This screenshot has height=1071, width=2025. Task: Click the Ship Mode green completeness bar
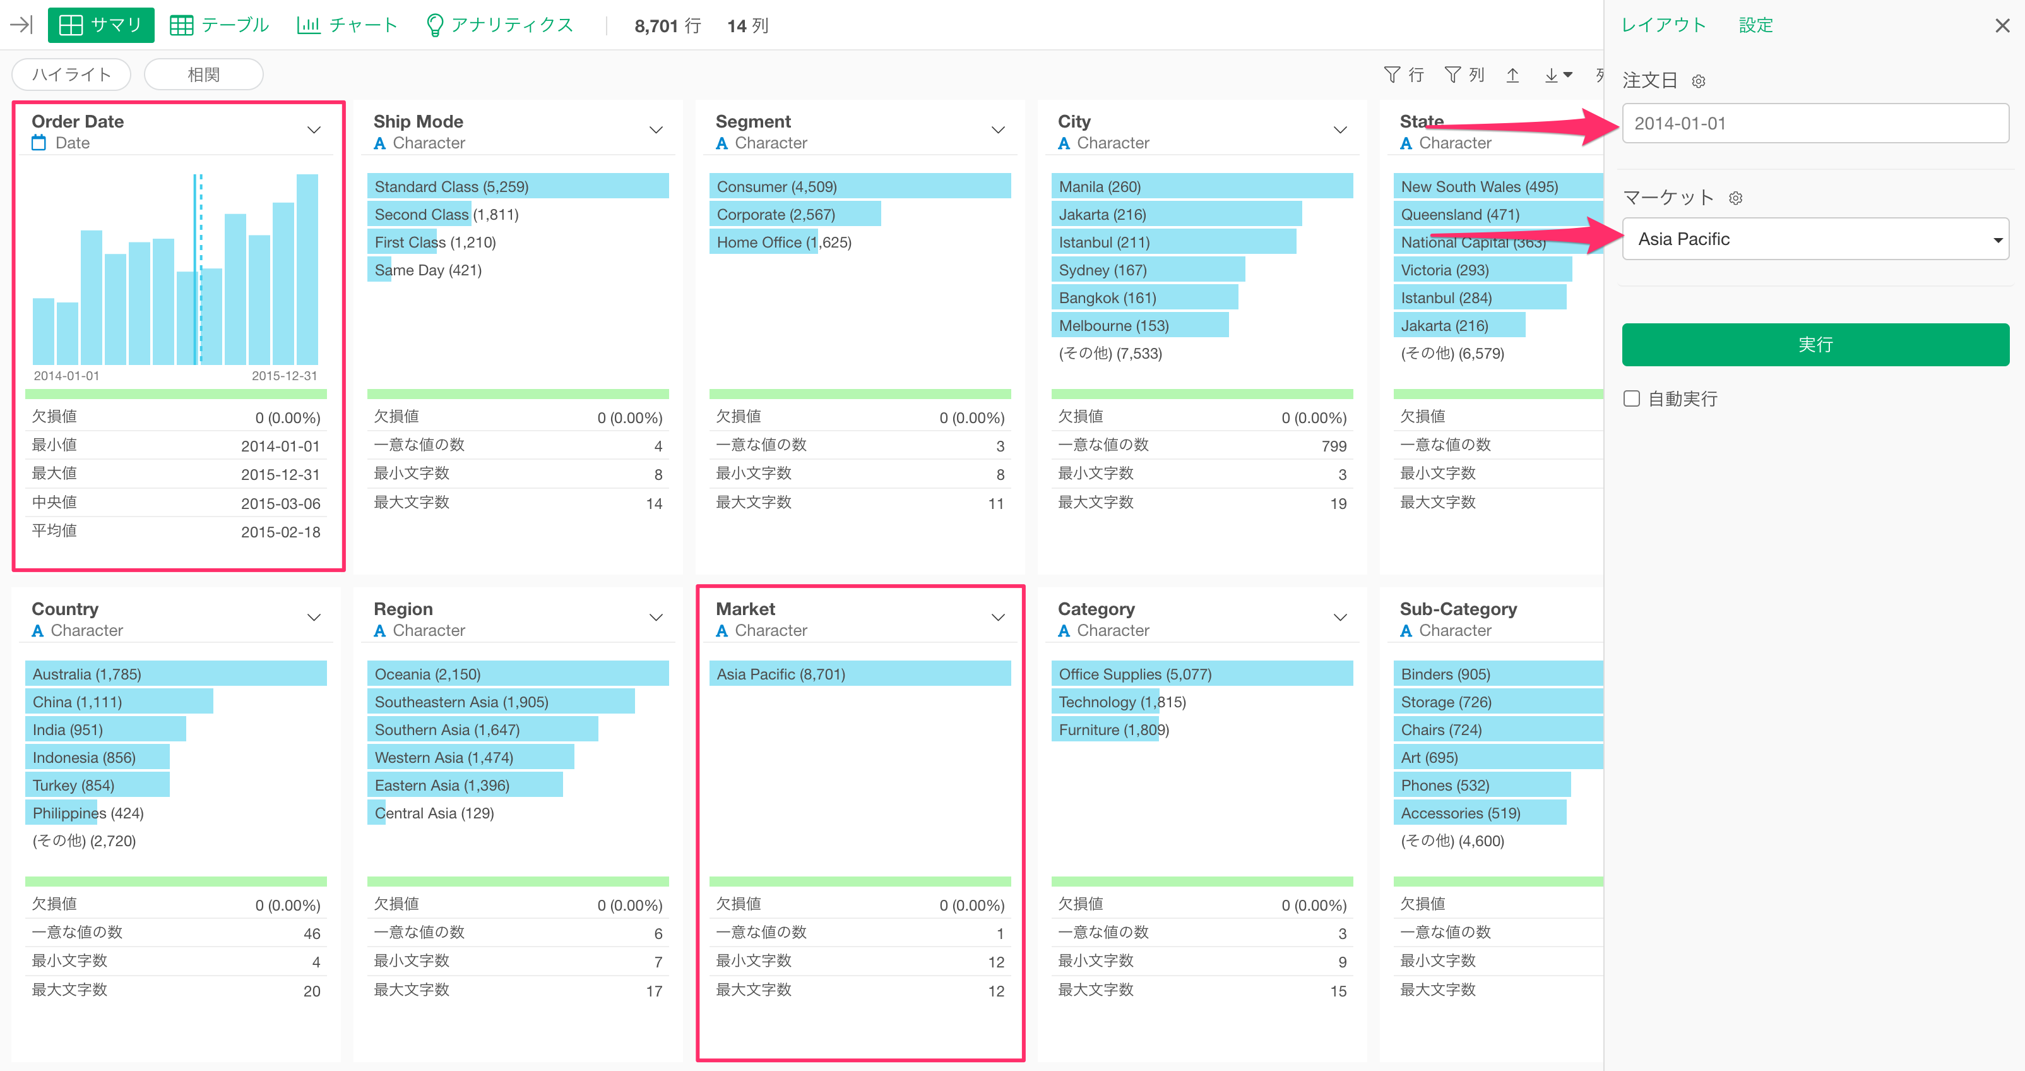[517, 394]
